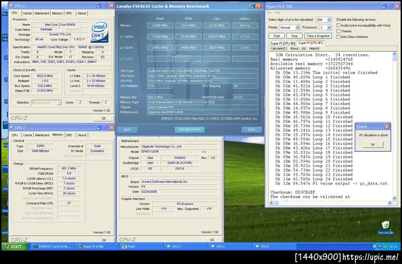Viewport: 402px width, 264px height.
Task: Select CPU tab in the CPU-Z Memory window
Action: [15, 135]
